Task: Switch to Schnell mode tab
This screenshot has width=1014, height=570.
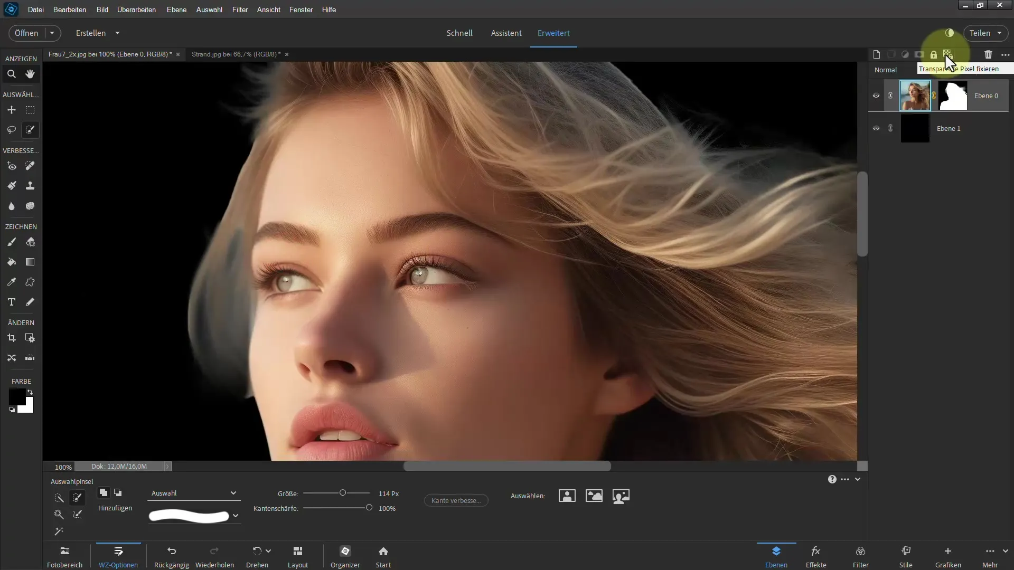Action: pos(459,33)
